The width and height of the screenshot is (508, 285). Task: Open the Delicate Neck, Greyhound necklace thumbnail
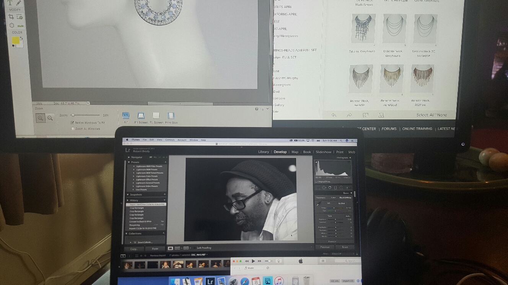394,28
